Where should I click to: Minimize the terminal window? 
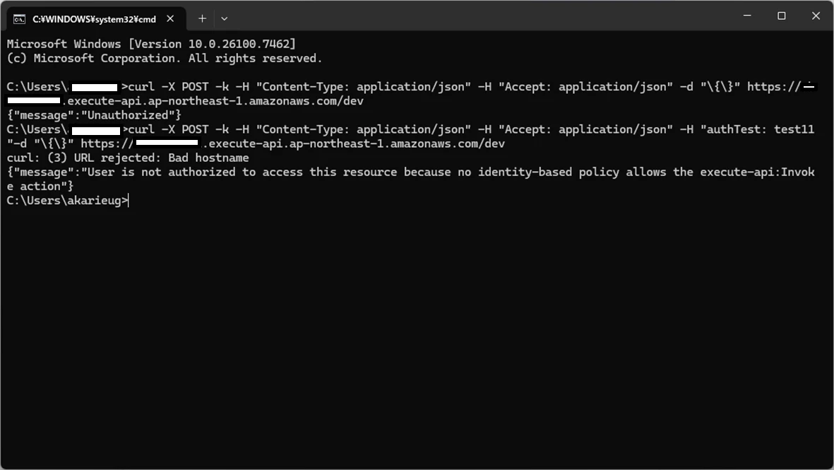(x=747, y=16)
